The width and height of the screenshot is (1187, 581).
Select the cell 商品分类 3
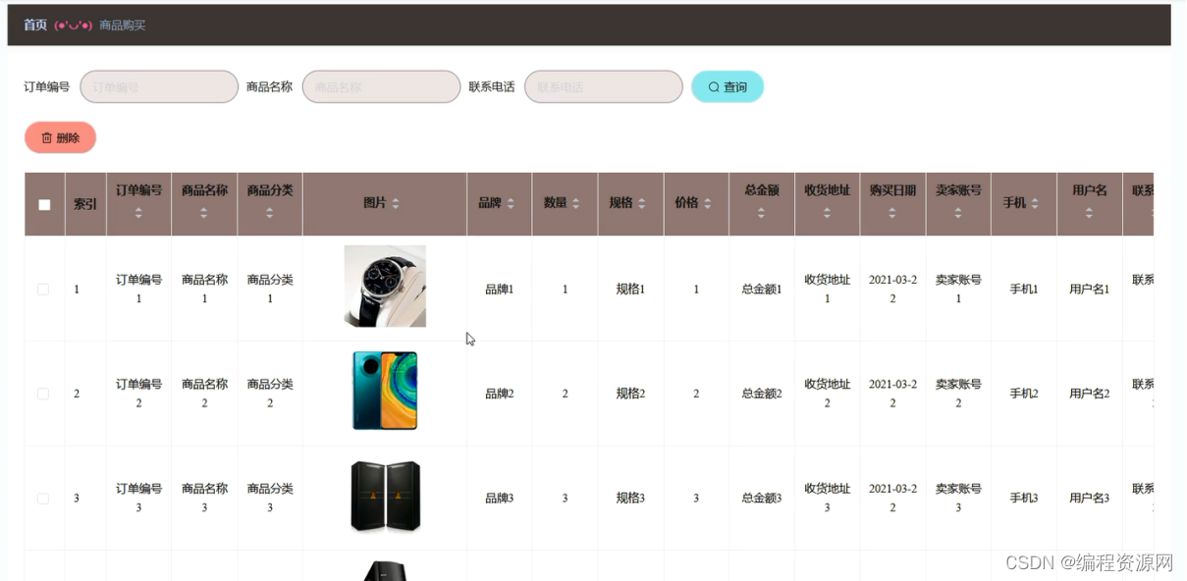[x=270, y=499]
